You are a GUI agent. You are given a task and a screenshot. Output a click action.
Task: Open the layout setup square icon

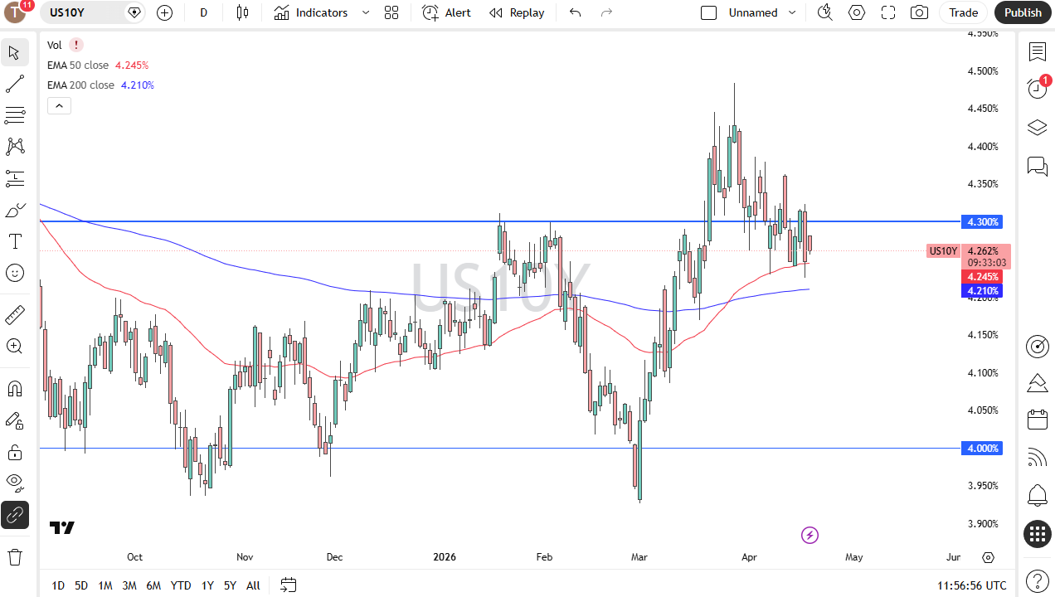[x=708, y=12]
